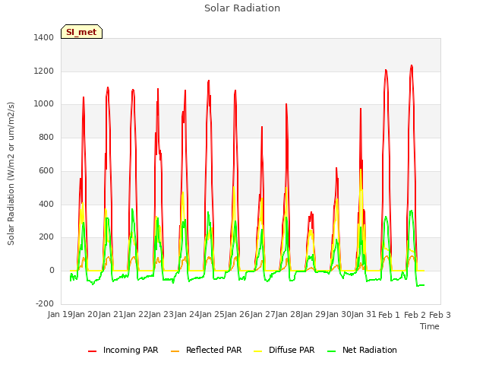
Task: Click the orange Reflected PAR legend swatch
Action: 175,351
